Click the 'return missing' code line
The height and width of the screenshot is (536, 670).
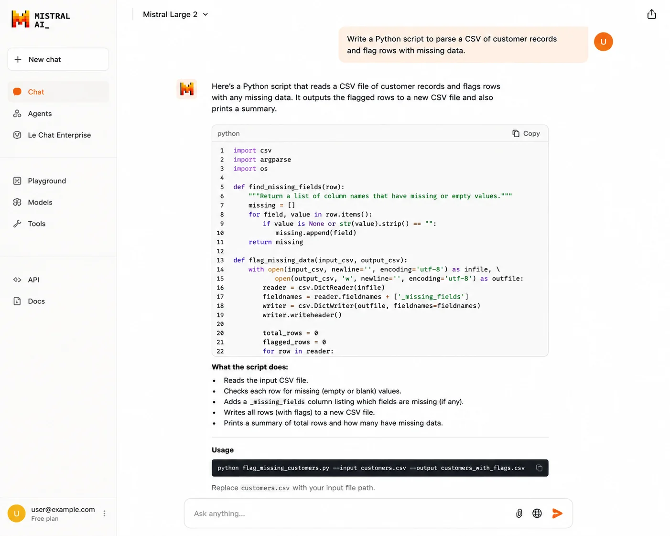coord(276,242)
